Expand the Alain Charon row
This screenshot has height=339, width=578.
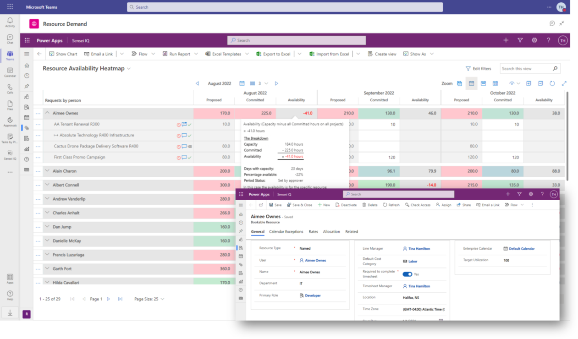point(47,171)
